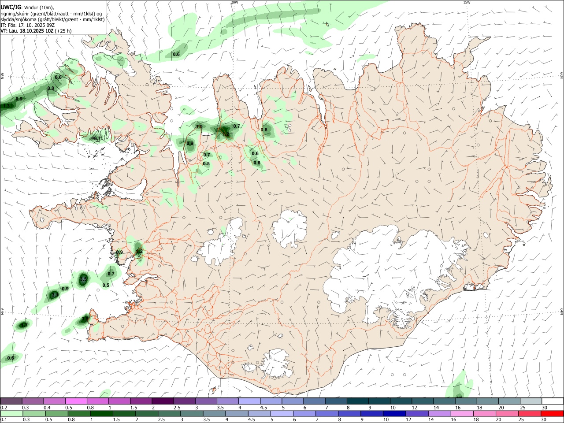
Task: Select the dark teal swatch above label 9
Action: coord(379,401)
